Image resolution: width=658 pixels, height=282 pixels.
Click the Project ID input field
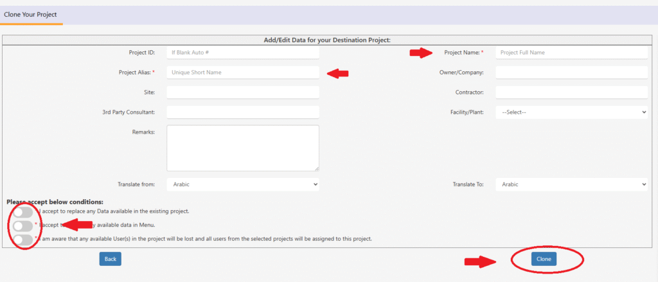tap(242, 53)
